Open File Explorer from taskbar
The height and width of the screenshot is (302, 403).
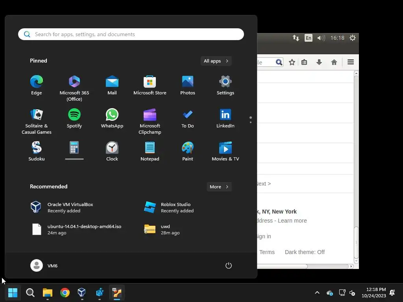click(48, 293)
